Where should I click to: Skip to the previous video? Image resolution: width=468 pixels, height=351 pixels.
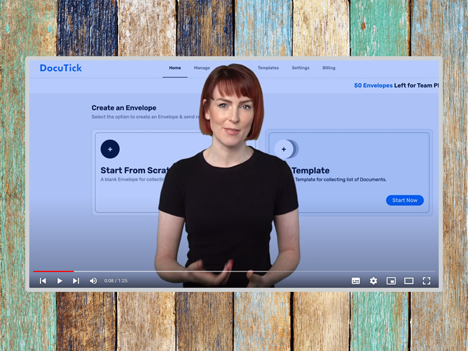[x=43, y=281]
